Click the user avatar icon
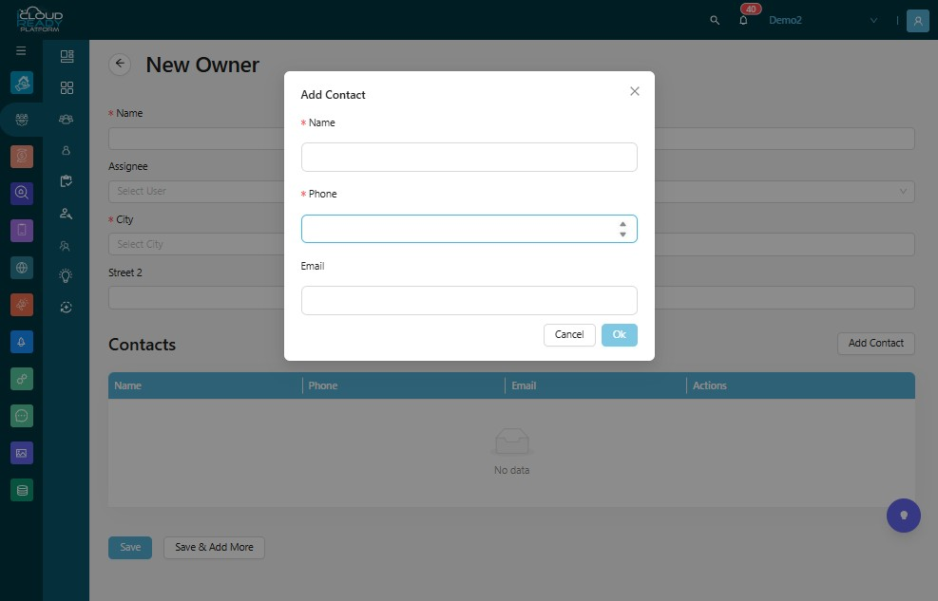Viewport: 938px width, 601px height. click(x=918, y=20)
